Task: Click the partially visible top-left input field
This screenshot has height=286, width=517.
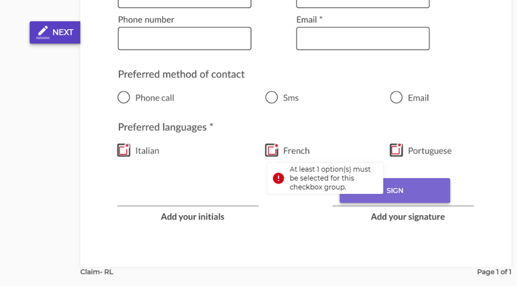Action: [185, 3]
